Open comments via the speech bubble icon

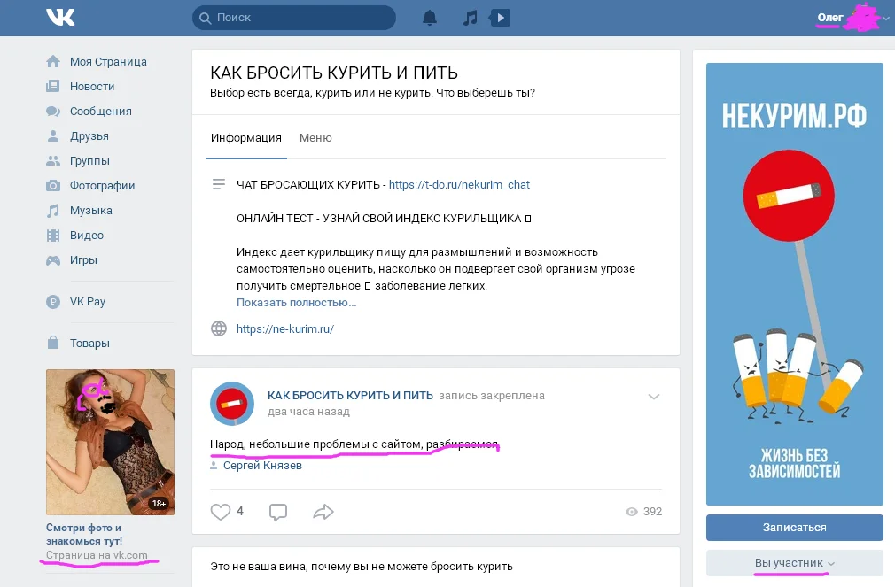tap(277, 511)
